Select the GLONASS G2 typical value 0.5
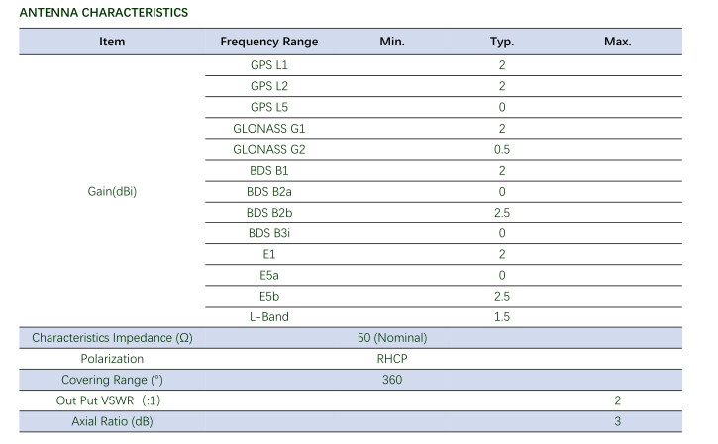This screenshot has width=718, height=444. (502, 149)
